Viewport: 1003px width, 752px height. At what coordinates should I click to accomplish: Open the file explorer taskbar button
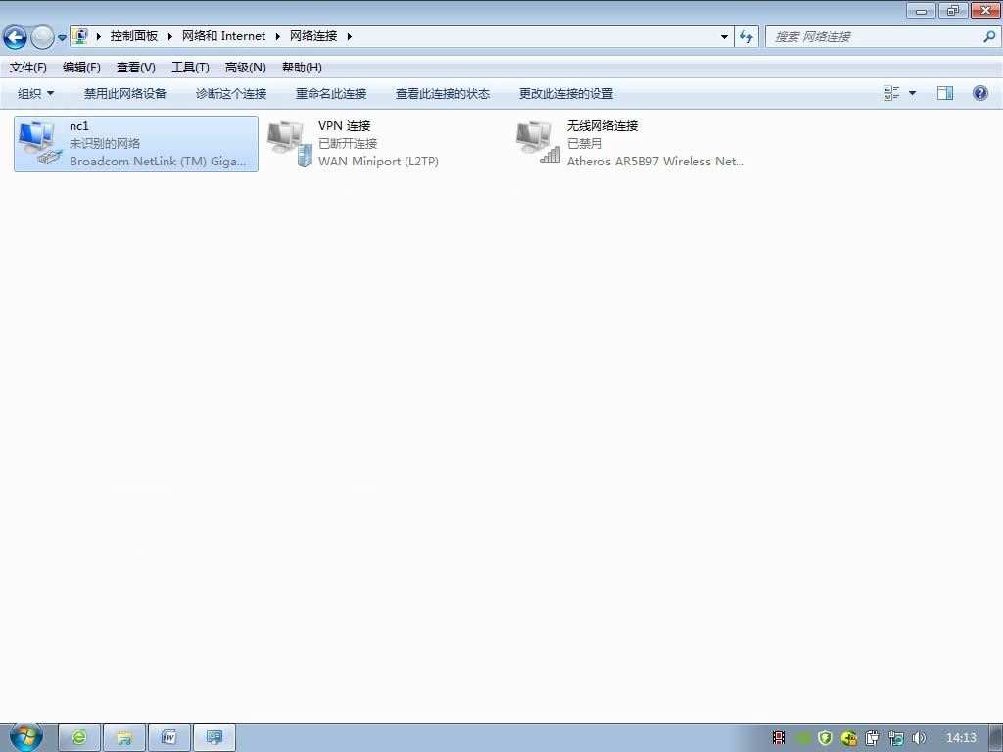click(x=124, y=737)
